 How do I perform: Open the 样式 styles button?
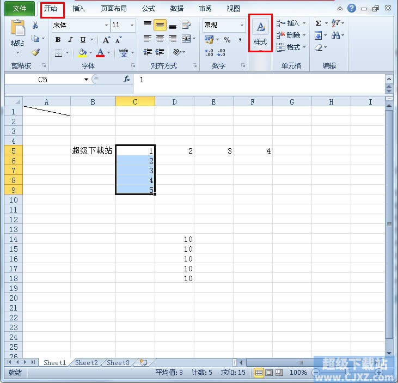(x=260, y=33)
